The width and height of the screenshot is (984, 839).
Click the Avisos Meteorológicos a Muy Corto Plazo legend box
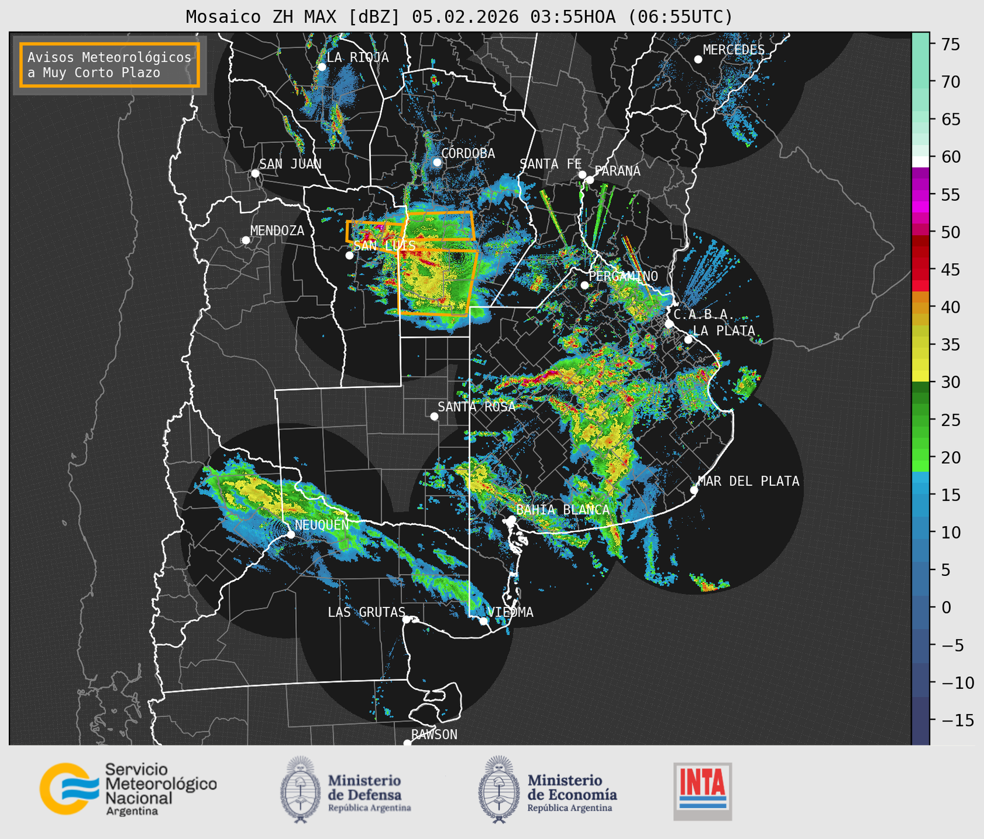coord(110,65)
